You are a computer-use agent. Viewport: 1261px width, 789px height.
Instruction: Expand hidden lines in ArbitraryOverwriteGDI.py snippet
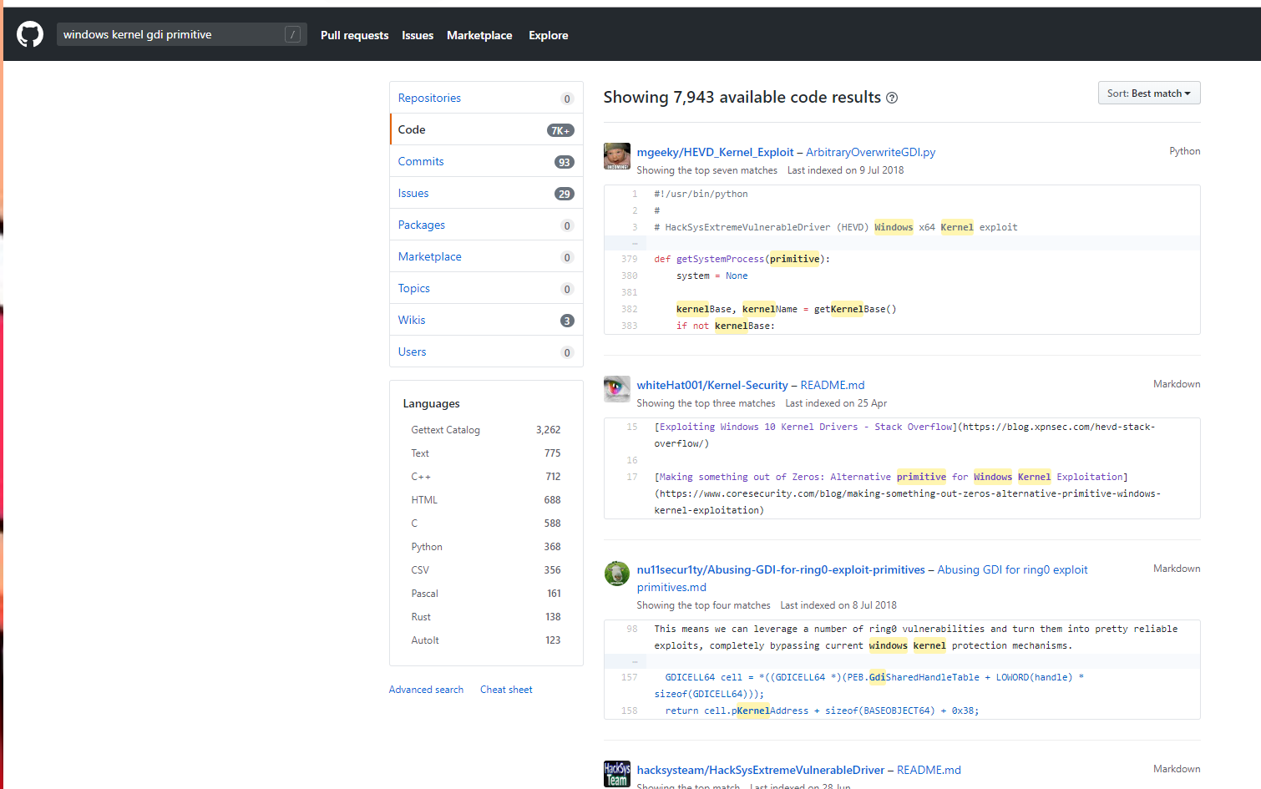pos(635,243)
